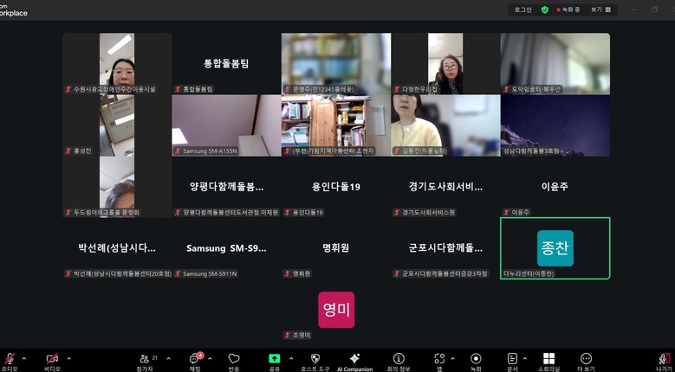Click the login button at top
The width and height of the screenshot is (675, 372).
(522, 10)
